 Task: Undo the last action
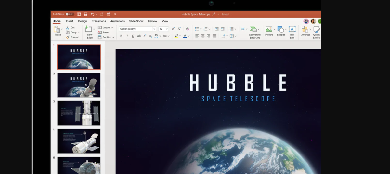coord(93,14)
